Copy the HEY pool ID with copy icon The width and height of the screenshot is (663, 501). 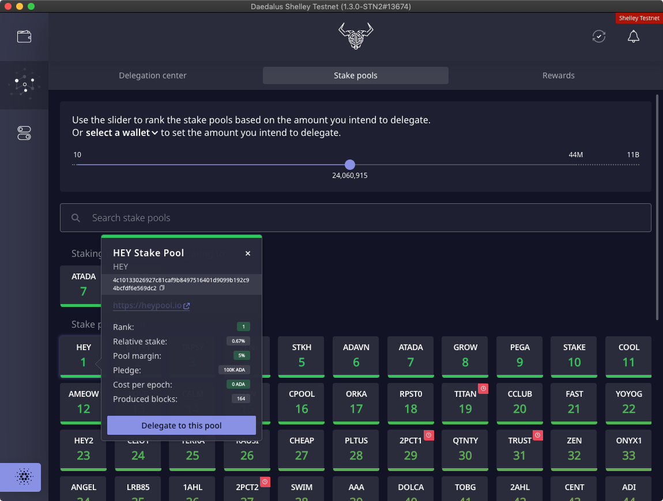(x=163, y=288)
